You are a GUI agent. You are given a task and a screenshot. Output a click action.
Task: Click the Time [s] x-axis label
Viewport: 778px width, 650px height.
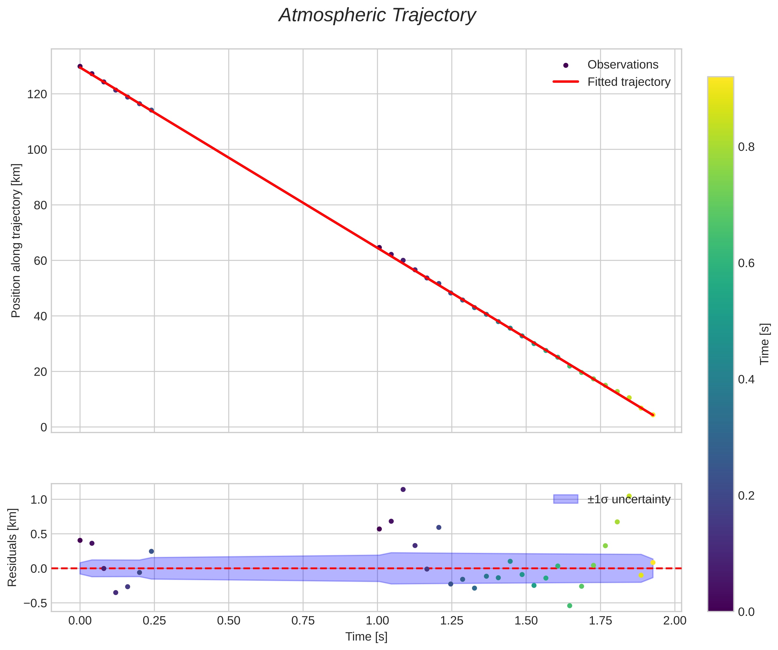[x=367, y=636]
